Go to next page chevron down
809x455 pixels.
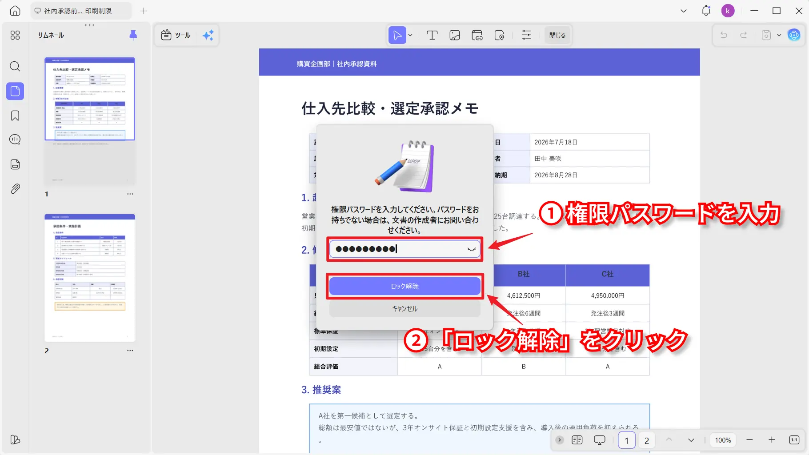tap(691, 440)
